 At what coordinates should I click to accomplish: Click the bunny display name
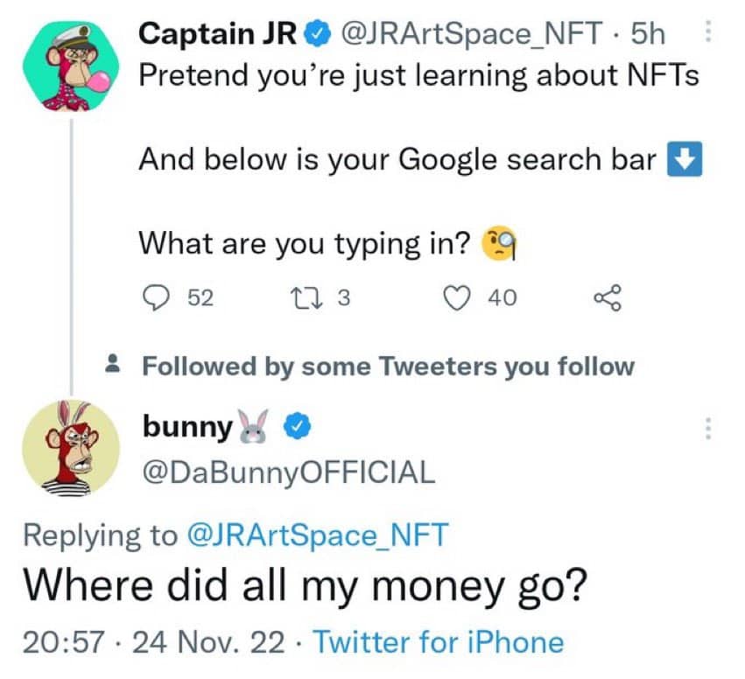point(186,428)
